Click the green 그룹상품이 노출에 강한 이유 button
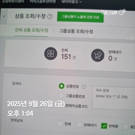Screen dimensions: 135x135 pyautogui.click(x=80, y=17)
